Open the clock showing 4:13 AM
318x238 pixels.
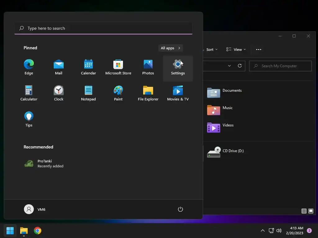pyautogui.click(x=295, y=231)
